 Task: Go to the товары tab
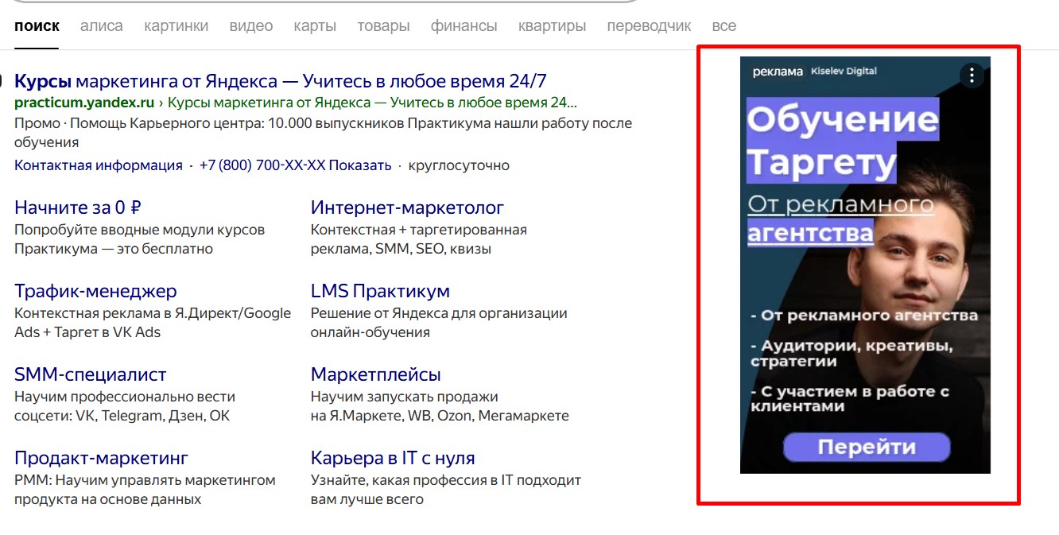coord(383,26)
